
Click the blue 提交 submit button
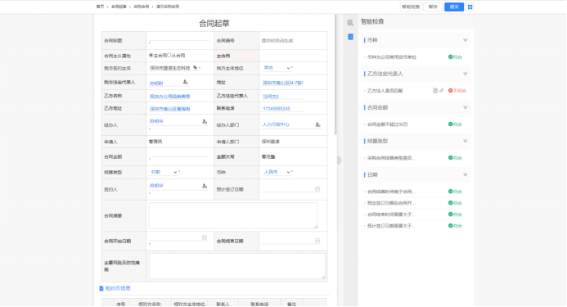(x=454, y=7)
